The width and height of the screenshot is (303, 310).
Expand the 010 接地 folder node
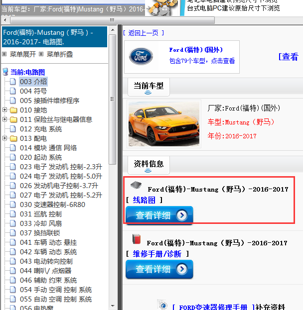5,110
